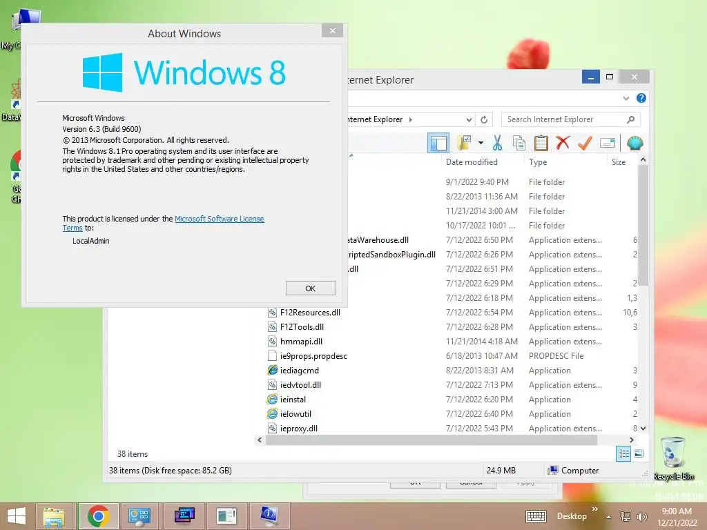This screenshot has width=707, height=530.
Task: Expand the arrow beside Folder Options icon
Action: pyautogui.click(x=481, y=144)
